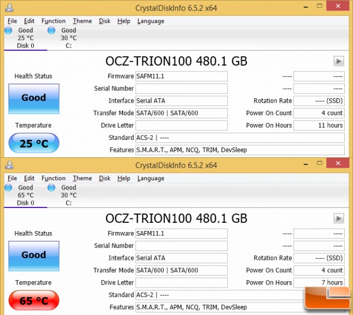Screen dimensions: 353x315
Task: Close the lower CrystalDiskInfo window
Action: tap(338, 163)
